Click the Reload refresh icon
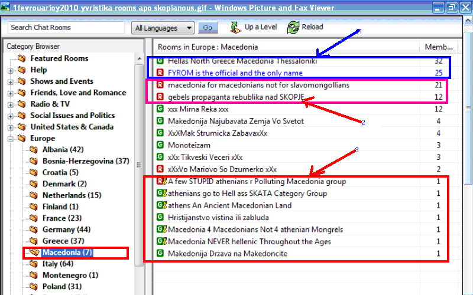The height and width of the screenshot is (295, 473). [x=293, y=27]
